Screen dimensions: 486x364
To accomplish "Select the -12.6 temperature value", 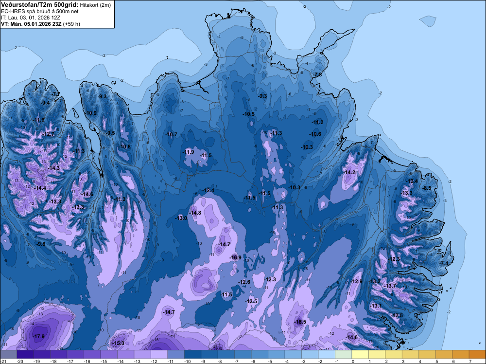I will tap(244, 282).
